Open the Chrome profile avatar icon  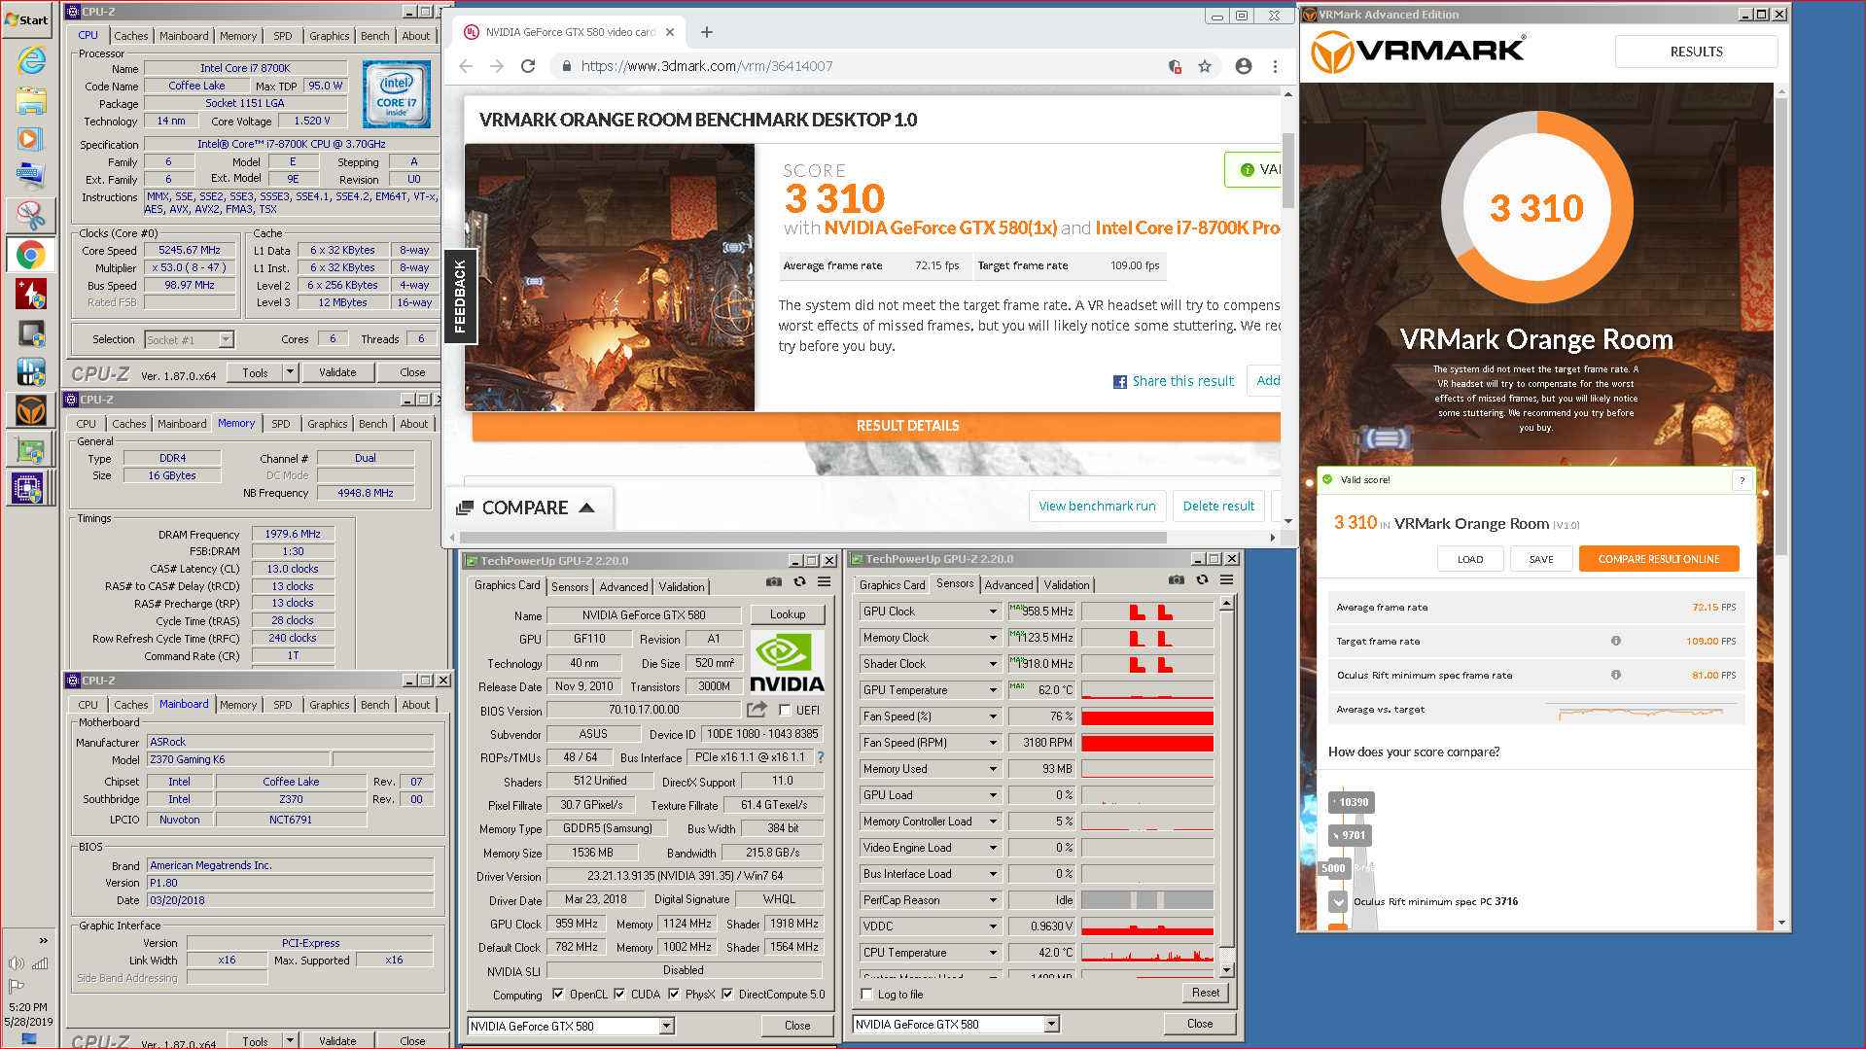(1243, 66)
